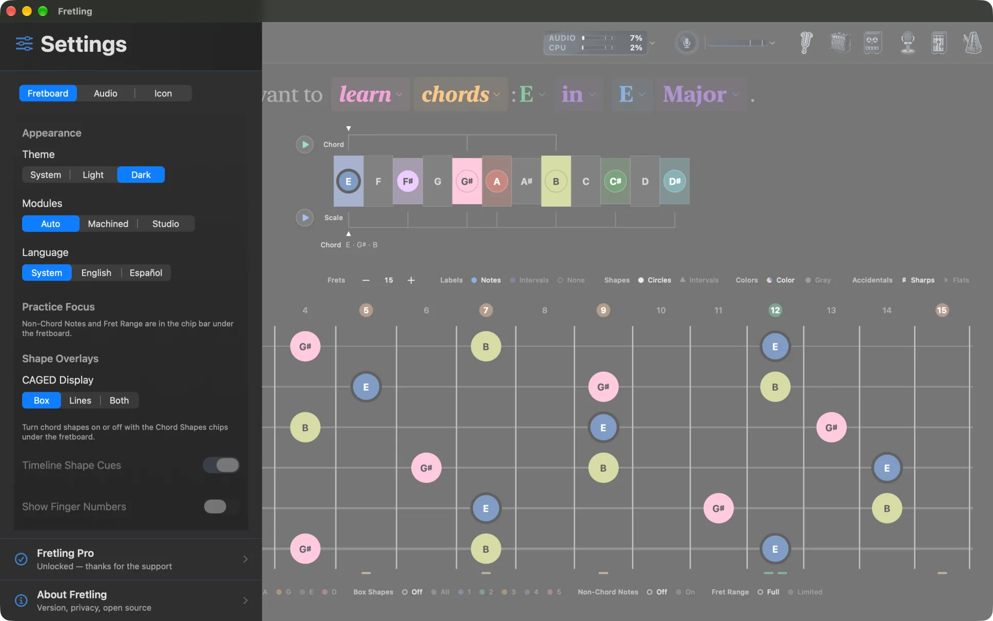Open the metronome
This screenshot has width=993, height=621.
972,43
